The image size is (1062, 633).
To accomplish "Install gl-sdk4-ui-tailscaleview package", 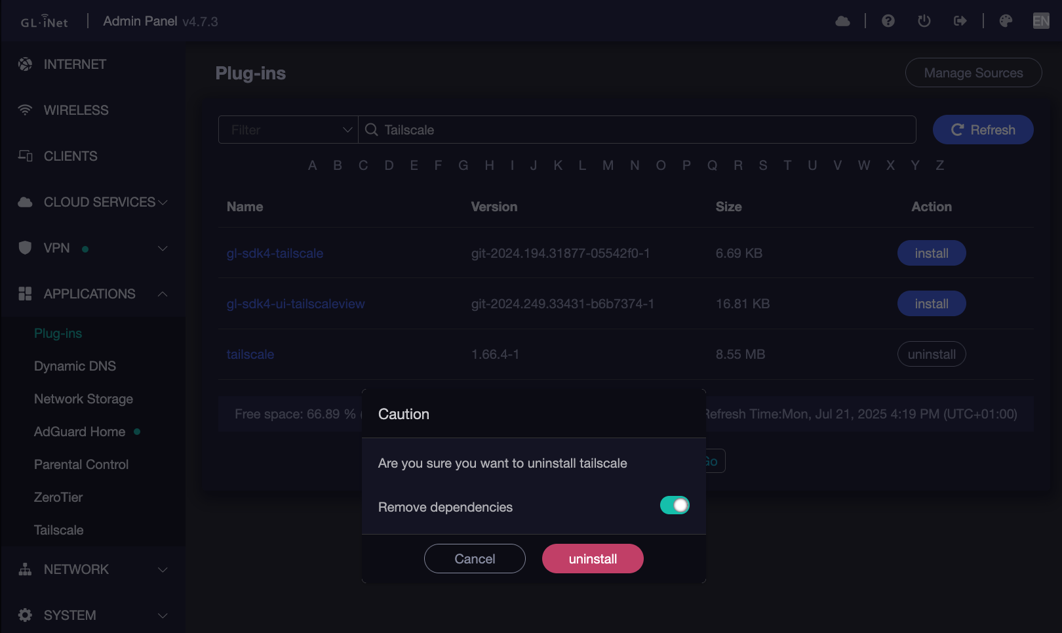I will click(932, 304).
